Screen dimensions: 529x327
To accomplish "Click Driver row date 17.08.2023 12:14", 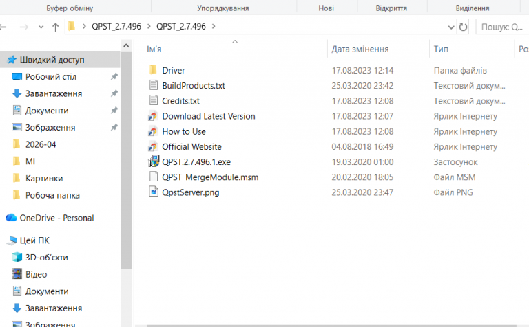I will [x=362, y=70].
